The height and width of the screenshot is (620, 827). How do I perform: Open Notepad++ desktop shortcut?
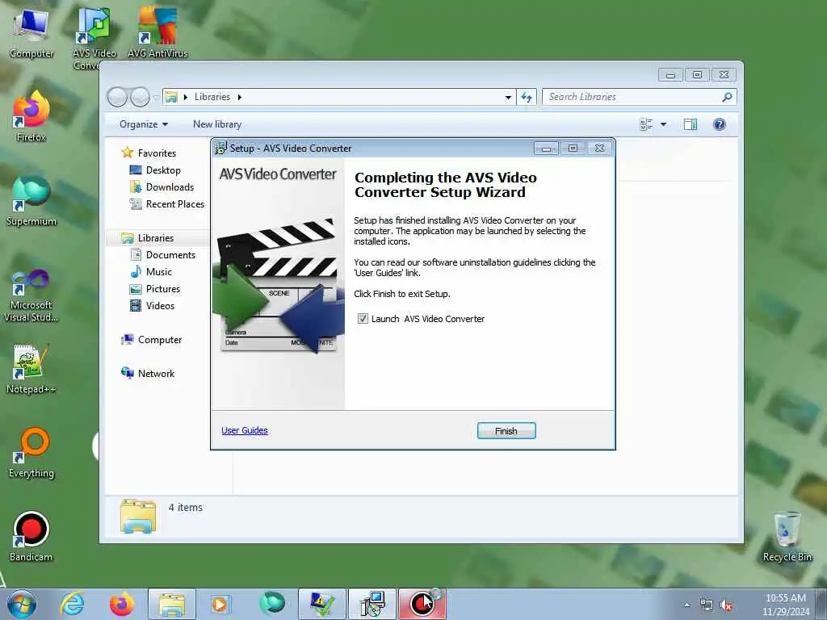click(x=31, y=369)
